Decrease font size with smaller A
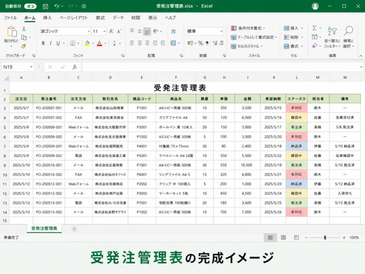The image size is (365, 274). click(x=119, y=31)
